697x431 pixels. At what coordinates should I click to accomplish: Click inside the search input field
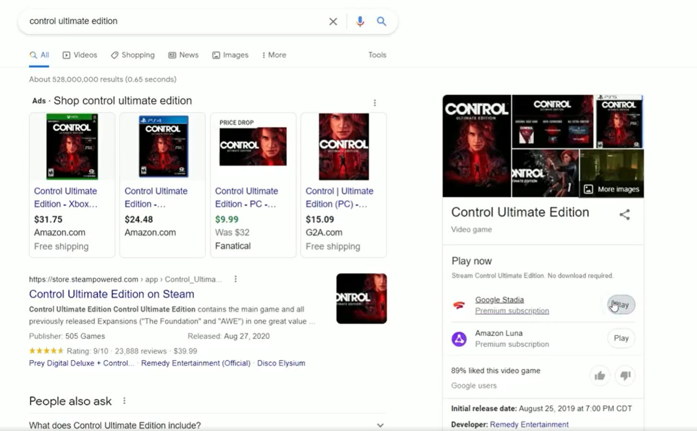point(172,22)
